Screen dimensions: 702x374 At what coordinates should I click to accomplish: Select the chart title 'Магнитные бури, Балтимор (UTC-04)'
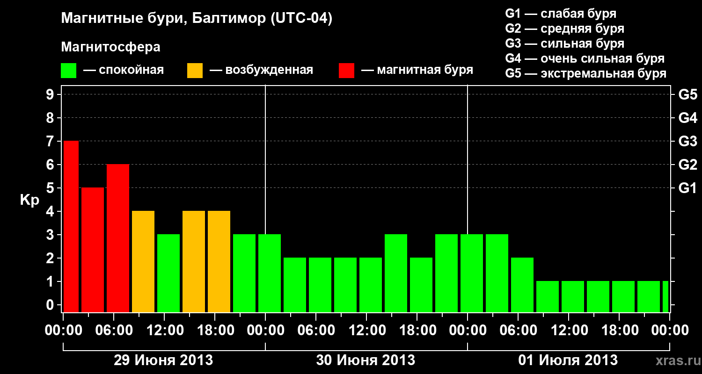point(197,19)
